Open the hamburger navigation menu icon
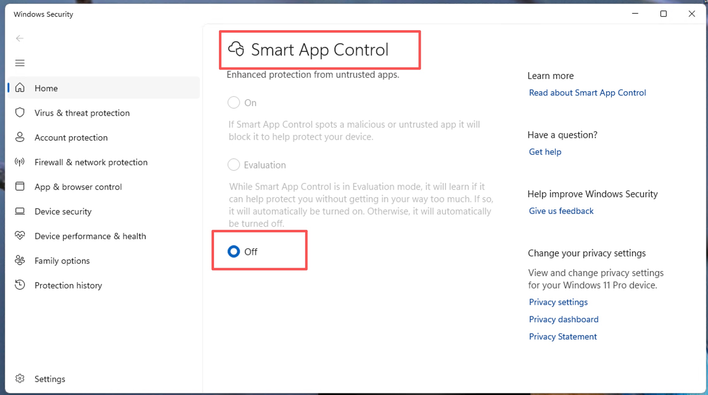 click(x=20, y=63)
